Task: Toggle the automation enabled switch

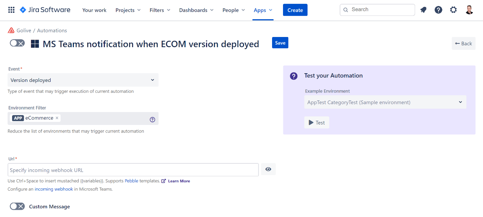Action: tap(17, 43)
